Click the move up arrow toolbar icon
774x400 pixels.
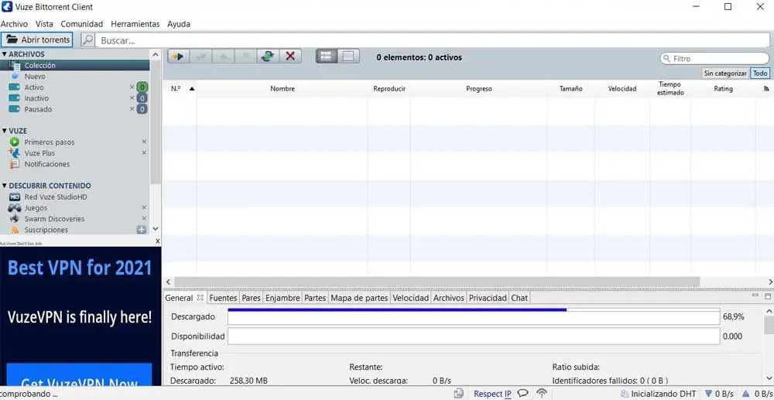223,56
